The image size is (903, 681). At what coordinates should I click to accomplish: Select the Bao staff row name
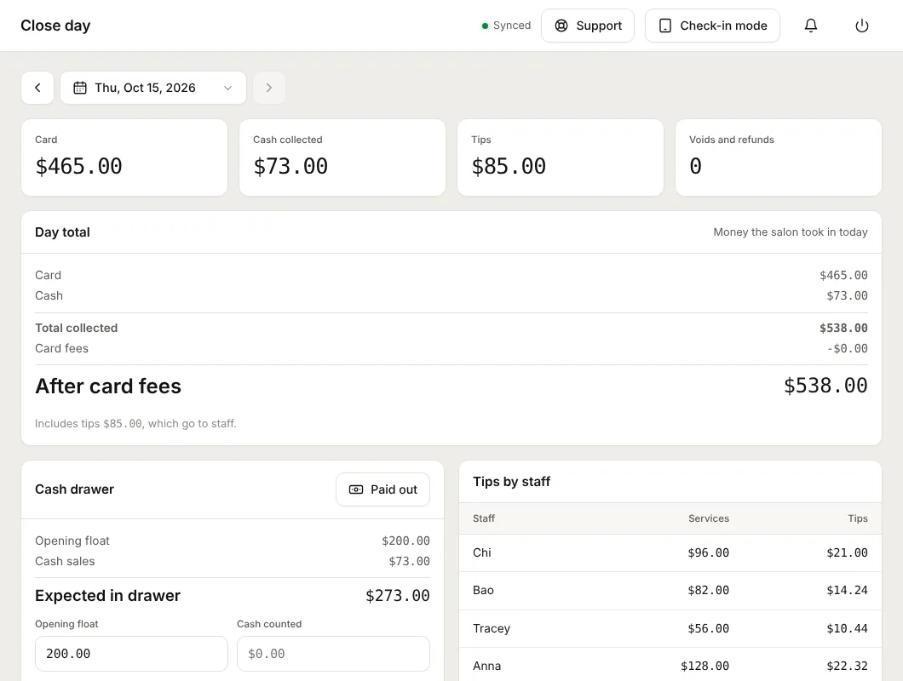point(483,590)
